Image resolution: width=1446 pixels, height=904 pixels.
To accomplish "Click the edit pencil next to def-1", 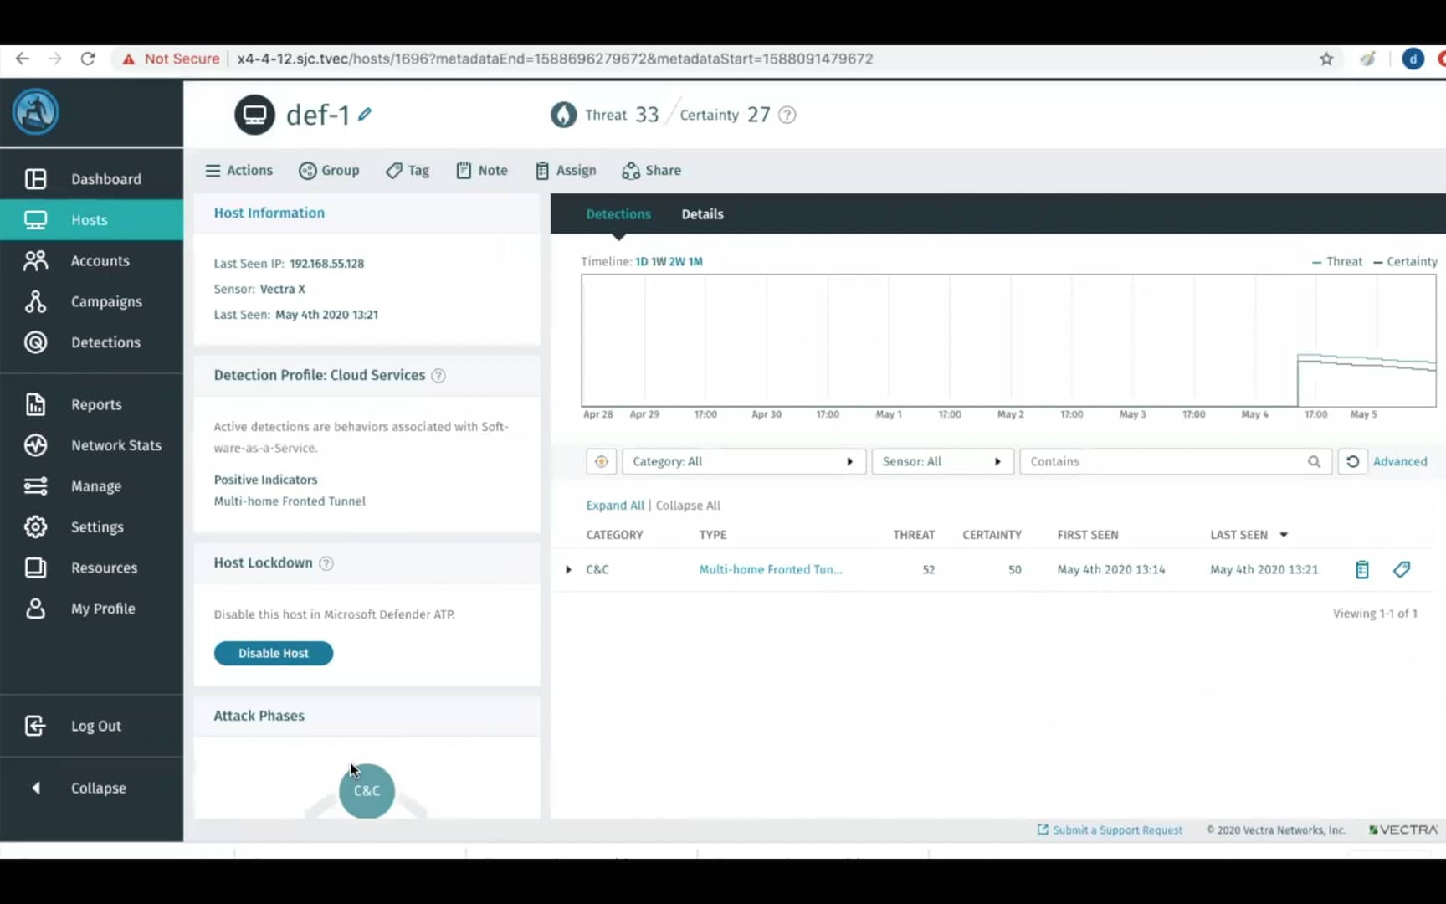I will tap(365, 115).
